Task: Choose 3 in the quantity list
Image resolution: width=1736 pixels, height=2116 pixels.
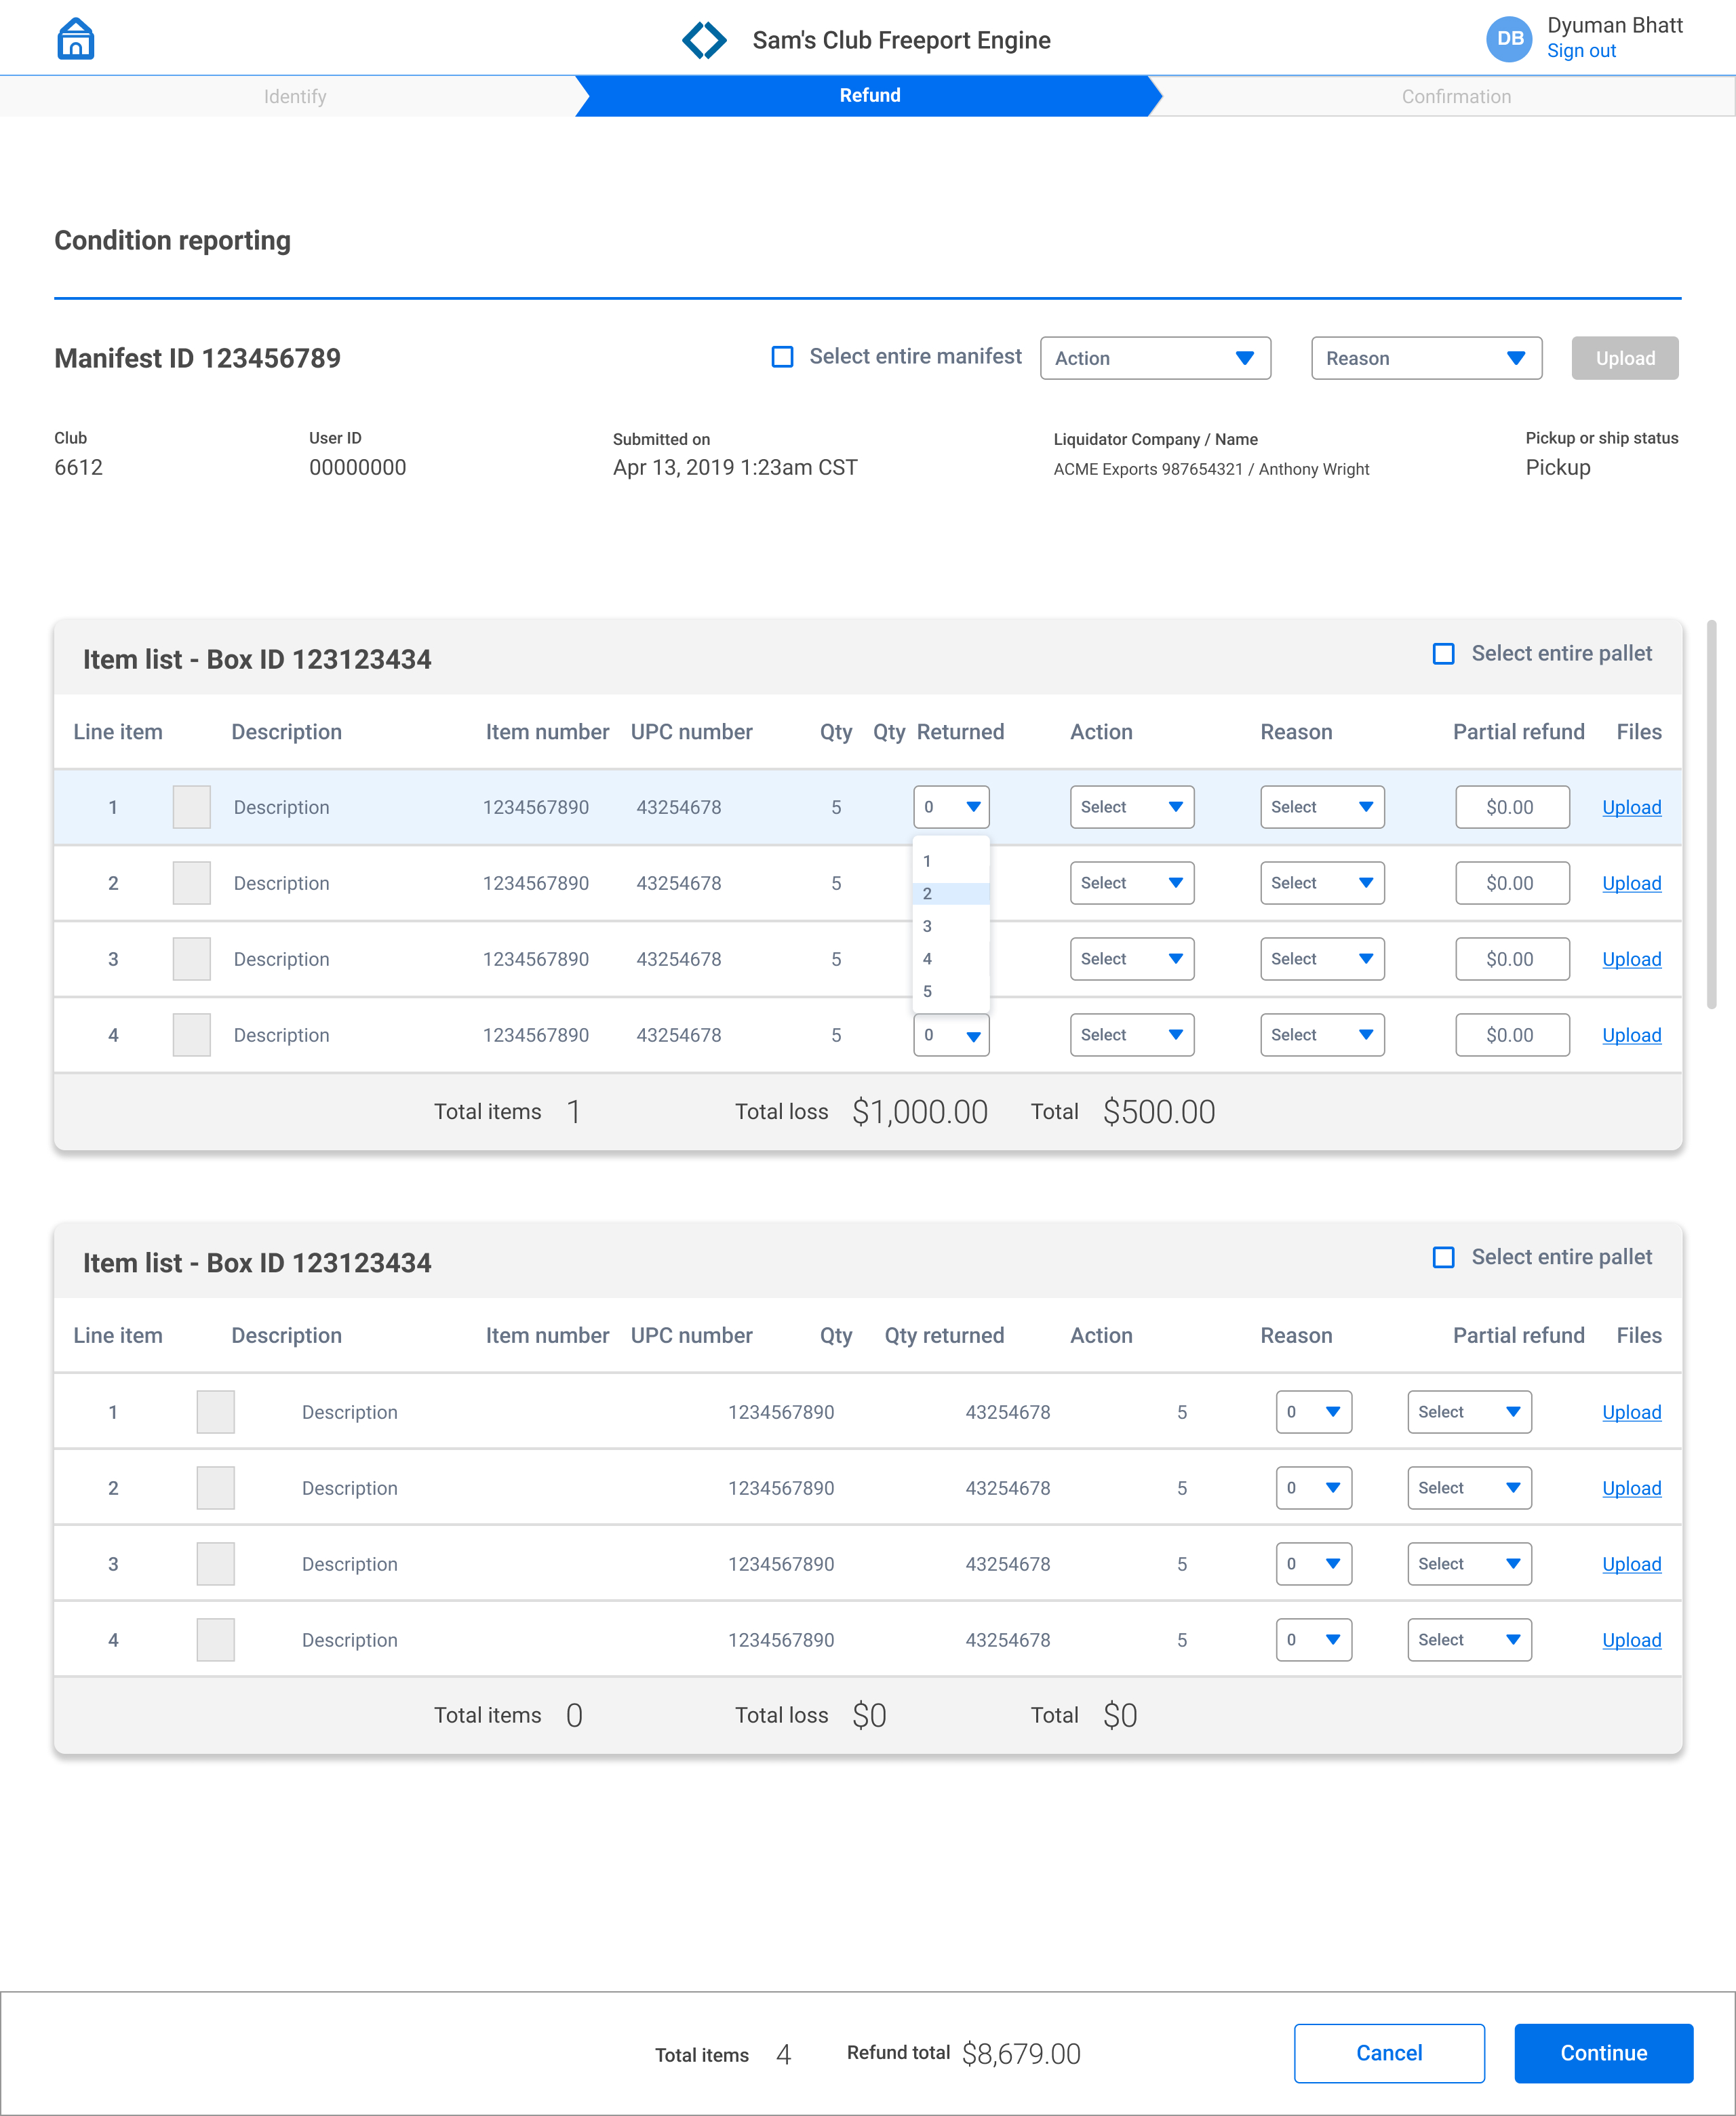Action: (x=951, y=926)
